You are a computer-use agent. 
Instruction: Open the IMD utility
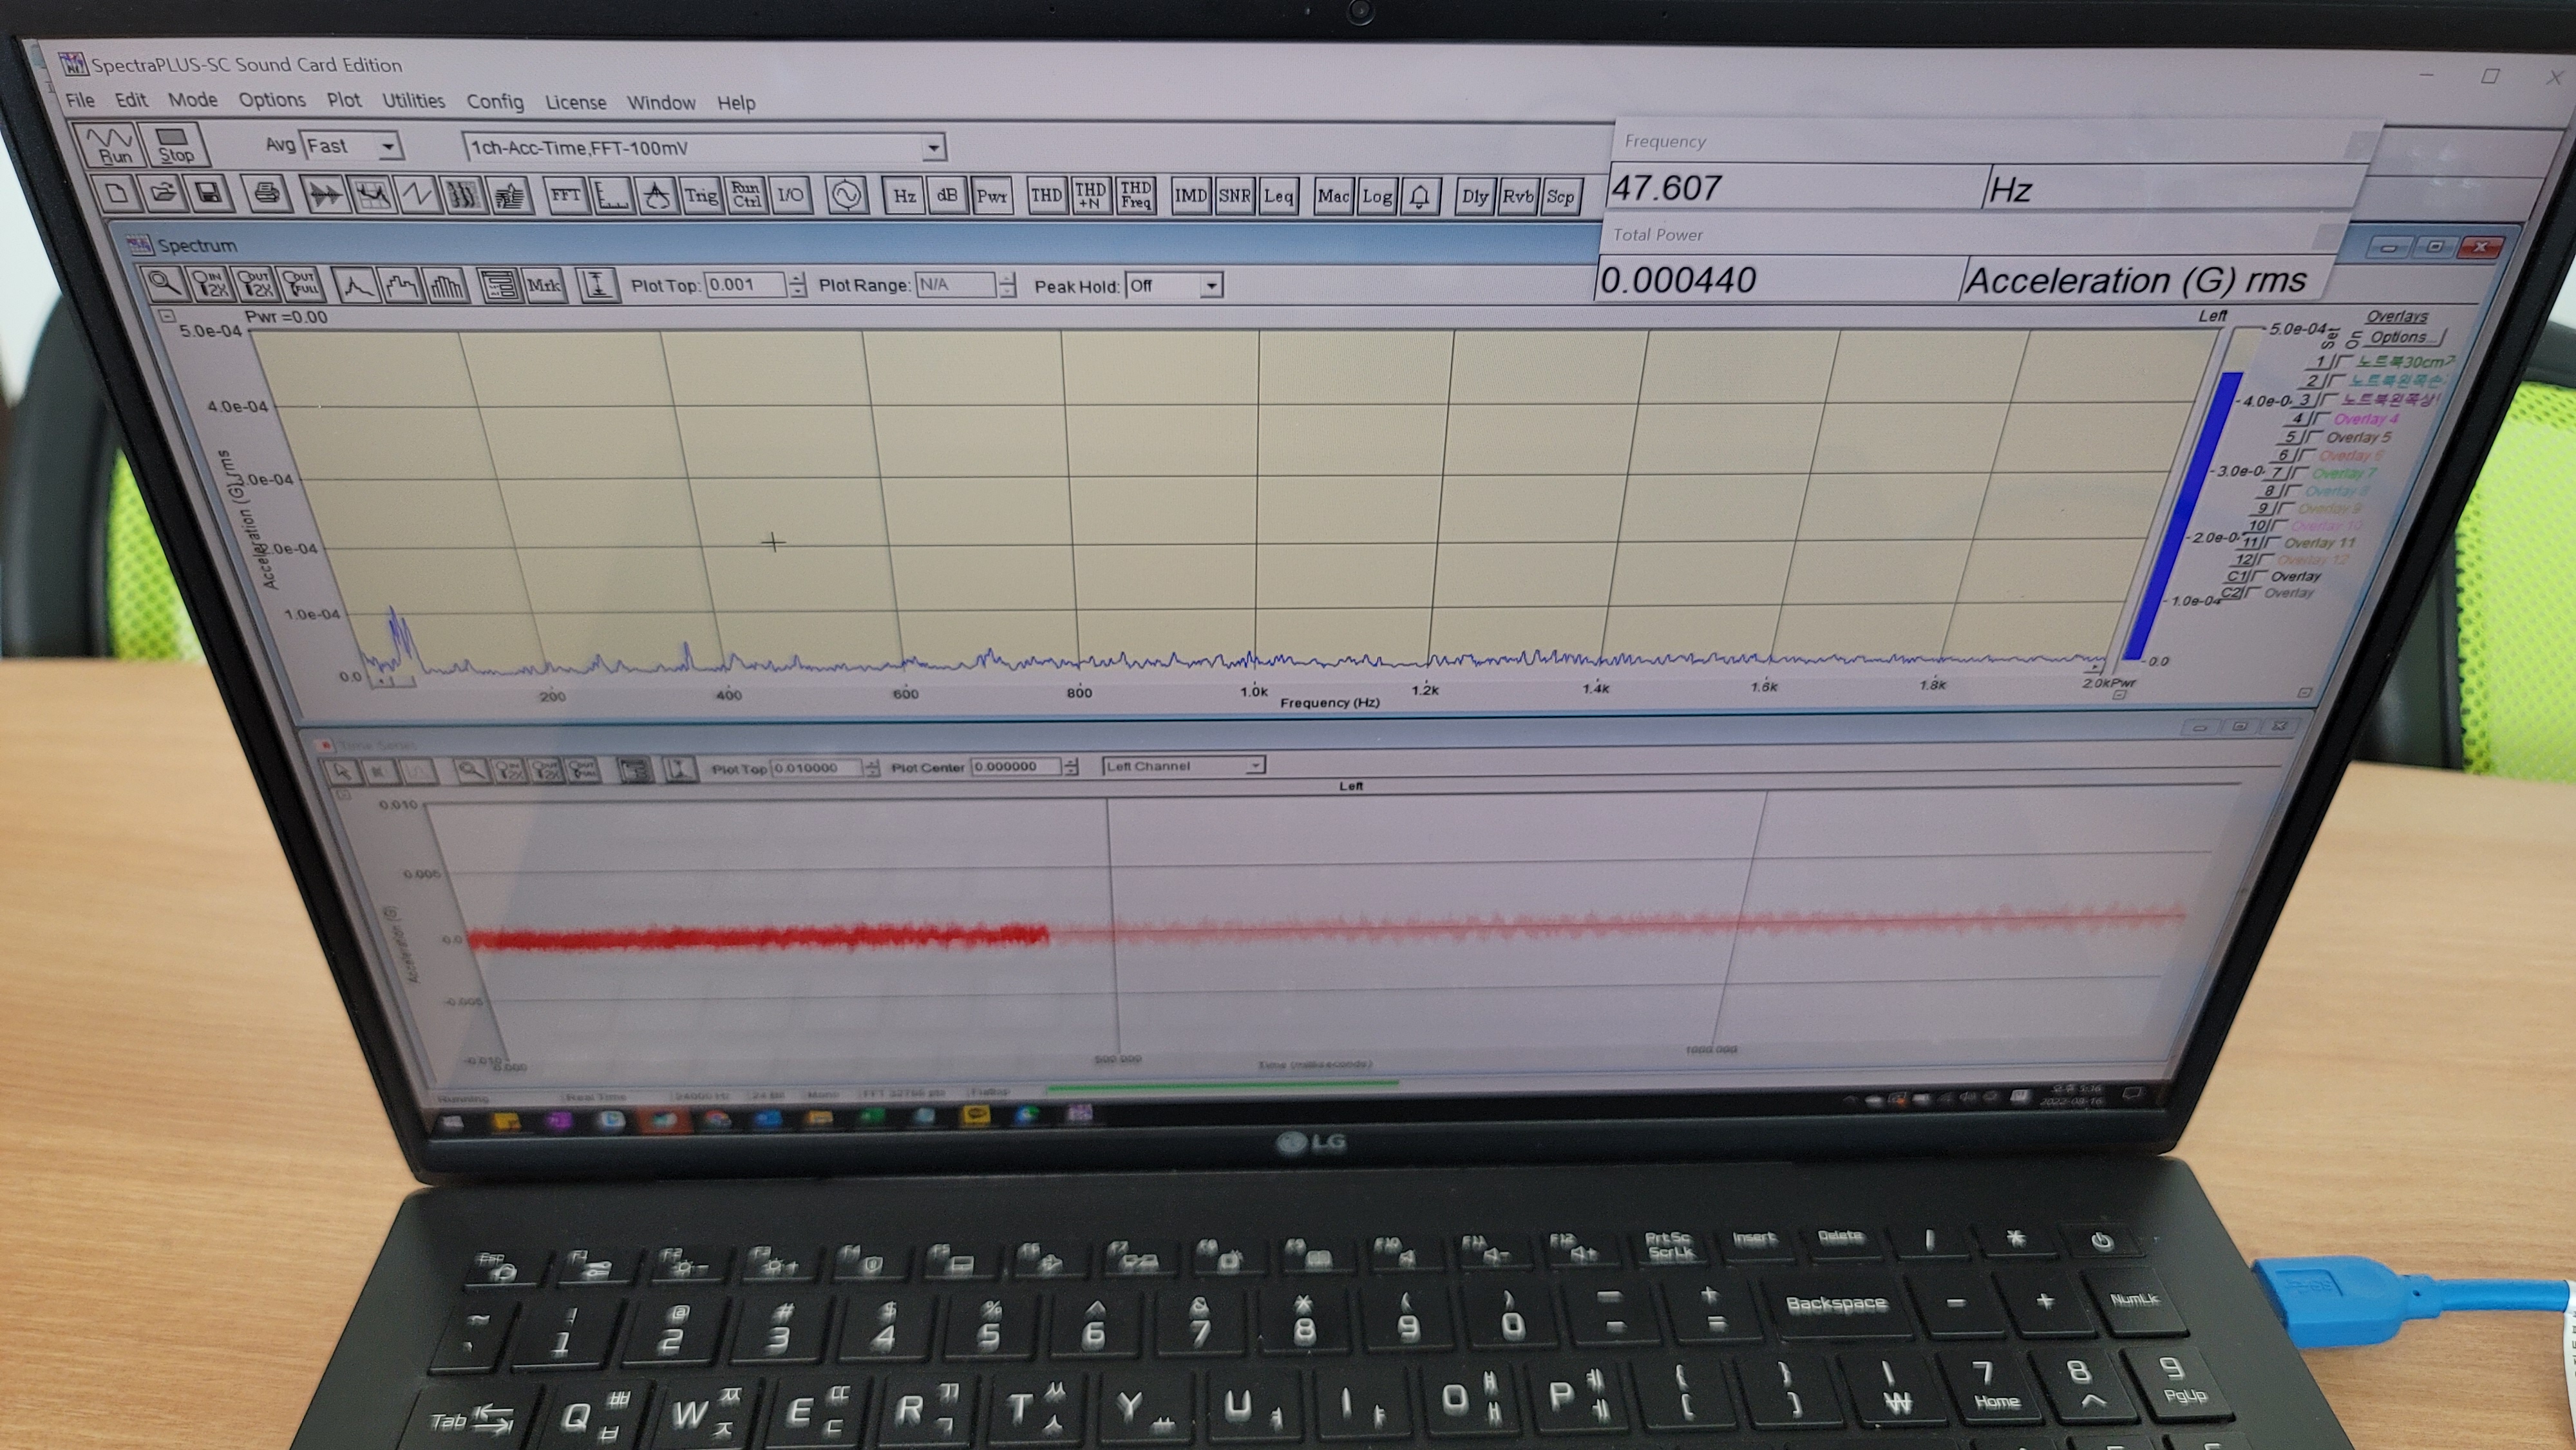pyautogui.click(x=1190, y=196)
